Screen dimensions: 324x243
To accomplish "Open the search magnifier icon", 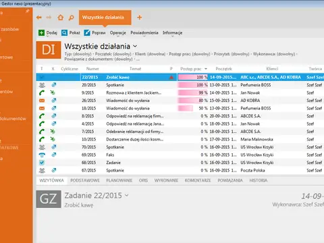I will pos(71,18).
